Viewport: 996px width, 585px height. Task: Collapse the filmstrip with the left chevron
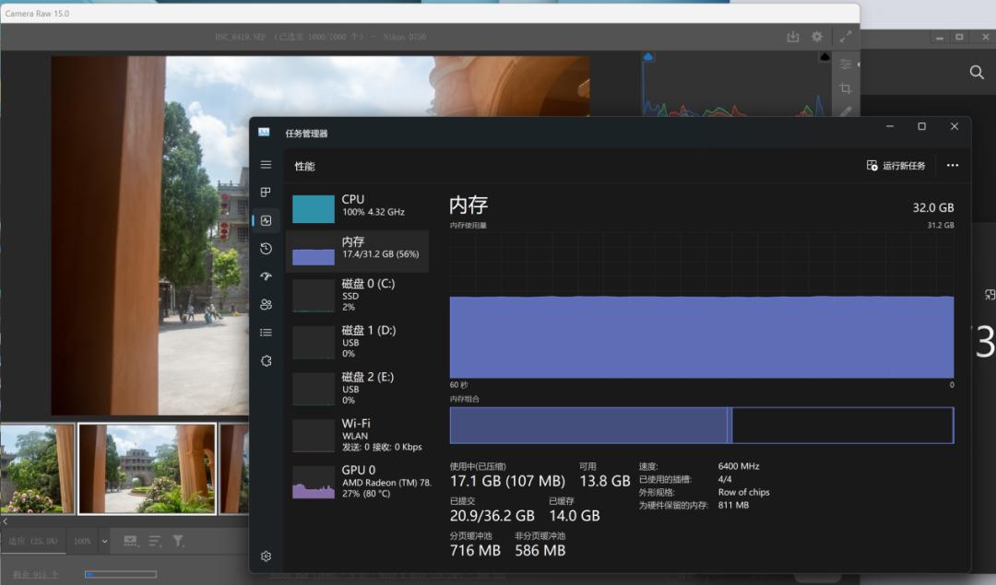(x=6, y=521)
